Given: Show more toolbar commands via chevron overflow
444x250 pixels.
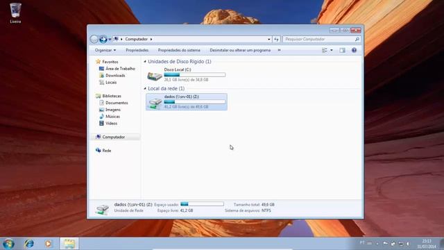Looking at the screenshot, I should click(279, 50).
